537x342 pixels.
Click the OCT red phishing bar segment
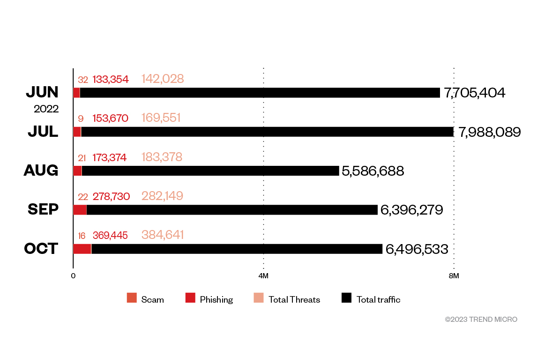click(x=82, y=249)
